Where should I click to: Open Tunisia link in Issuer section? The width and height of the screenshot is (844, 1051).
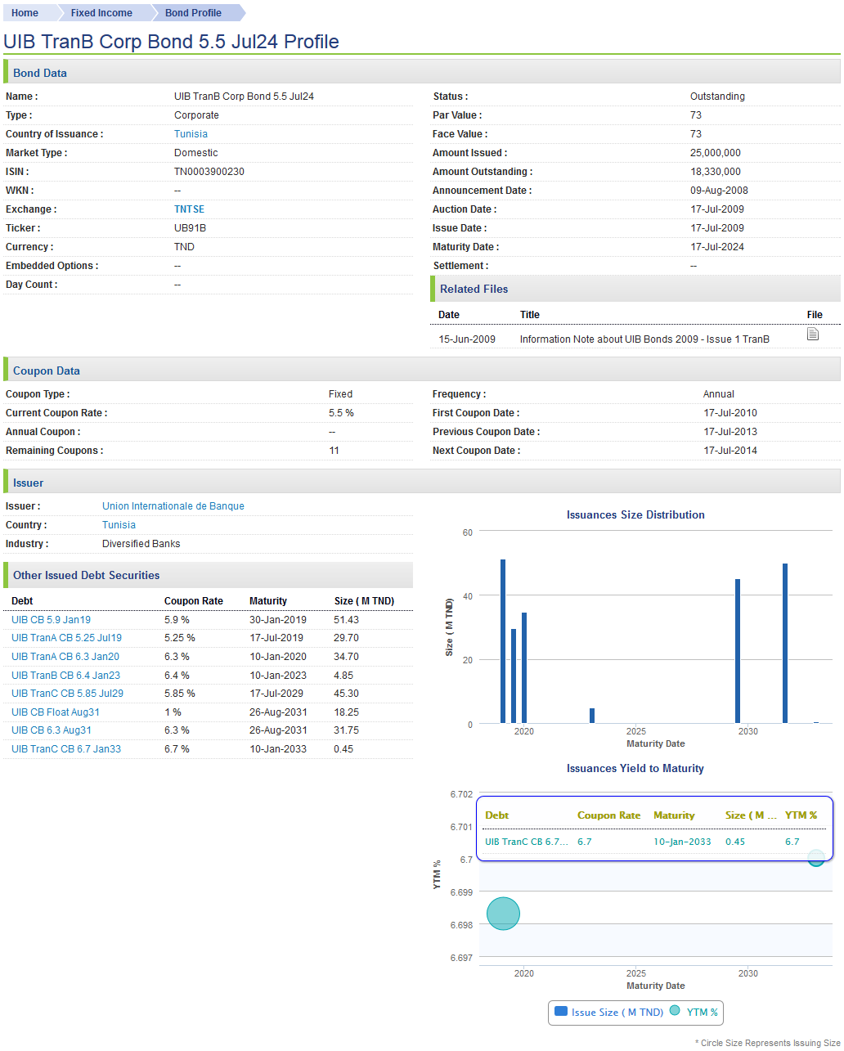point(119,525)
